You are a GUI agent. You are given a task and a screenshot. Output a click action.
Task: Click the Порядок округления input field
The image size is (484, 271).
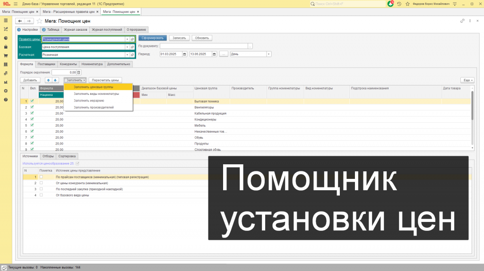pyautogui.click(x=64, y=72)
